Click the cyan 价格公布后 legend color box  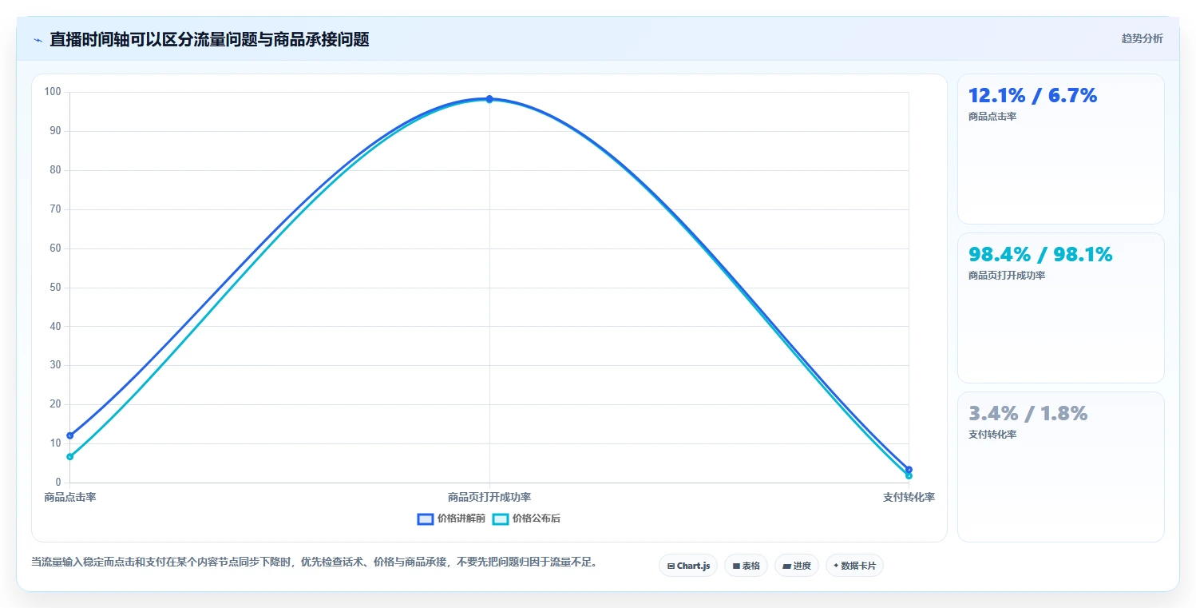(501, 519)
